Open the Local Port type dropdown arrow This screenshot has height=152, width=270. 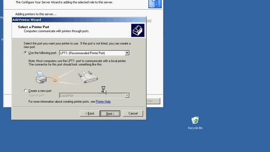pos(127,95)
